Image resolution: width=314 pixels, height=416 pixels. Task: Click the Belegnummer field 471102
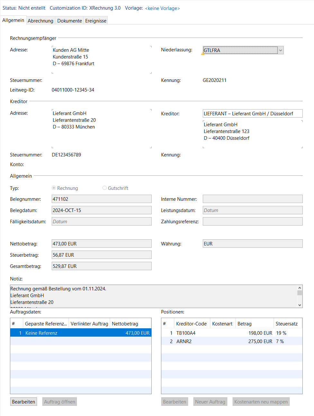point(102,199)
